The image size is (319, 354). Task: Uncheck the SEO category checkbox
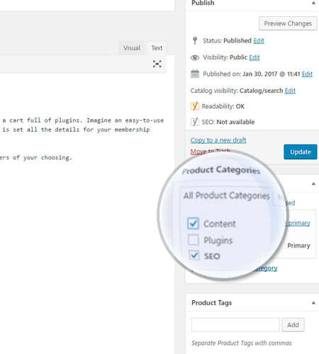(x=194, y=256)
